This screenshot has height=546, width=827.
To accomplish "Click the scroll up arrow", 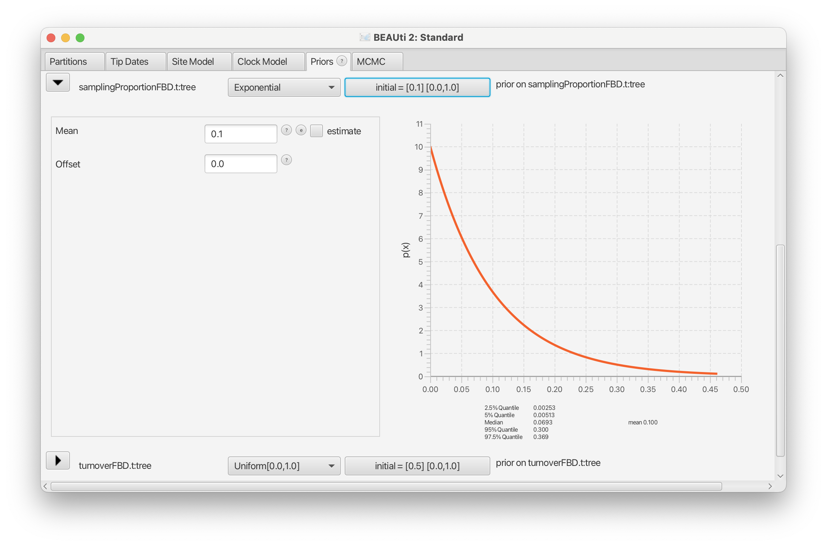I will coord(780,76).
